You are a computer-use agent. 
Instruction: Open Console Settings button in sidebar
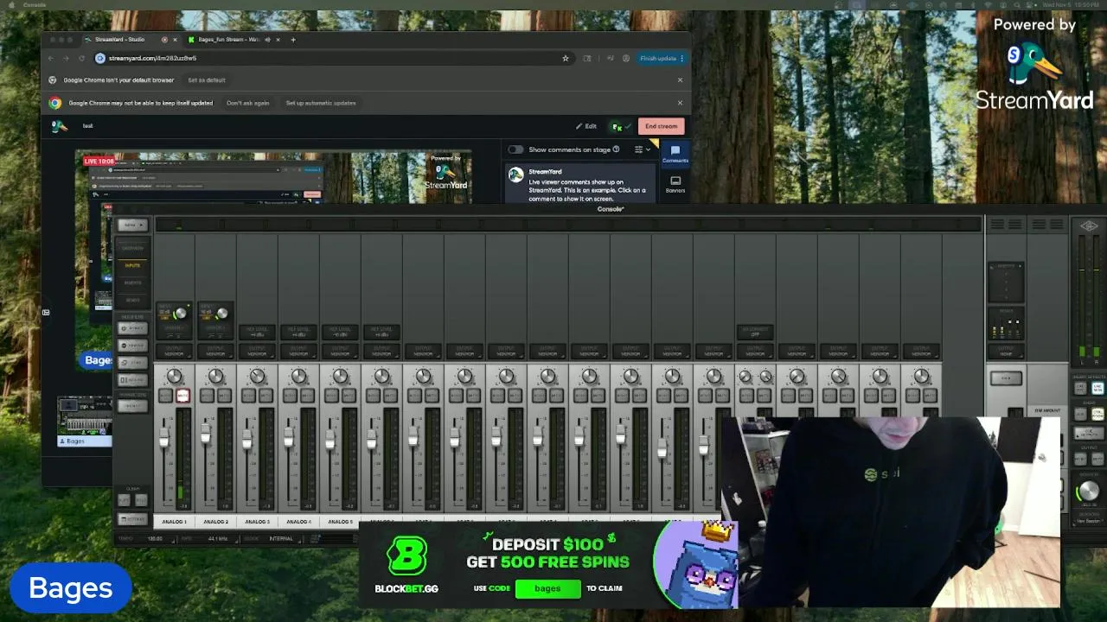132,519
